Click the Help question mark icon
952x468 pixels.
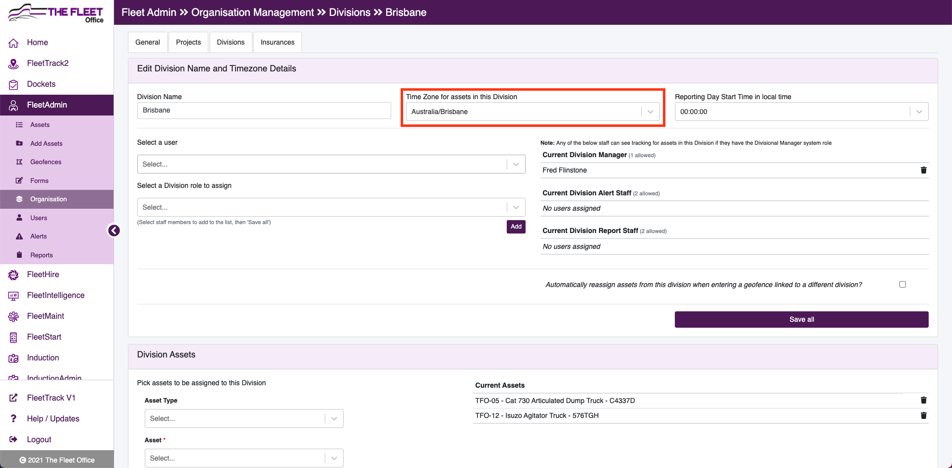13,418
